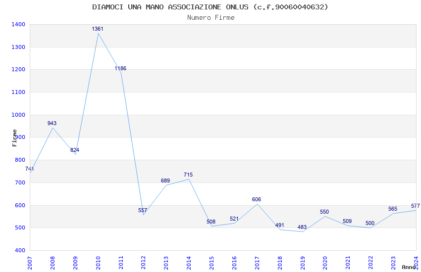Click the 741 data label near 2007
The image size is (421, 272).
pyautogui.click(x=30, y=169)
